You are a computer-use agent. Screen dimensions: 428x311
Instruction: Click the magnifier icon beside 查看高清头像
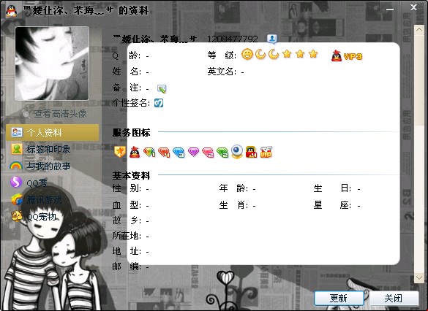coord(26,114)
